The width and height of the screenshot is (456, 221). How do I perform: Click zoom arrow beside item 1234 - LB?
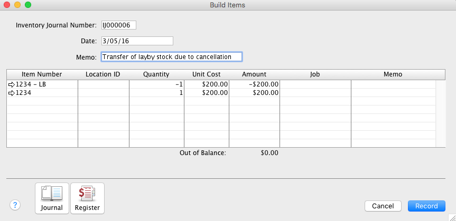pos(12,84)
